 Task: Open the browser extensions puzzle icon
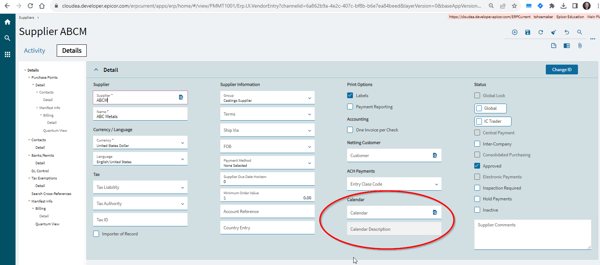(x=552, y=6)
